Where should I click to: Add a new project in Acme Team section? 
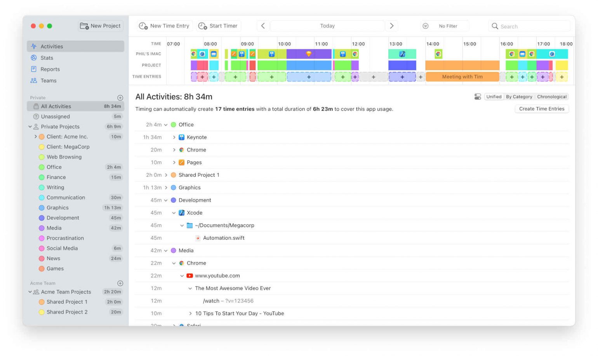click(x=120, y=283)
